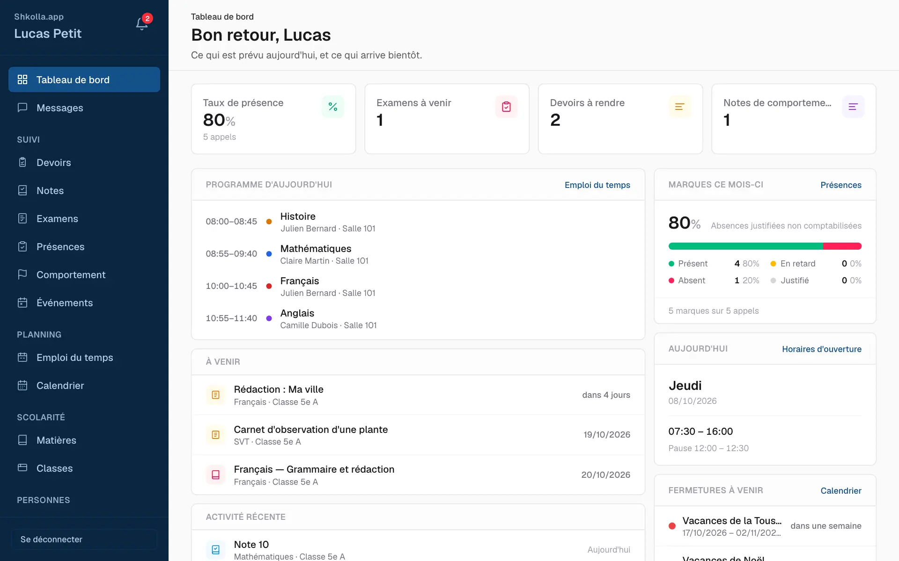The image size is (899, 561).
Task: Click the Matières book icon
Action: coord(22,440)
